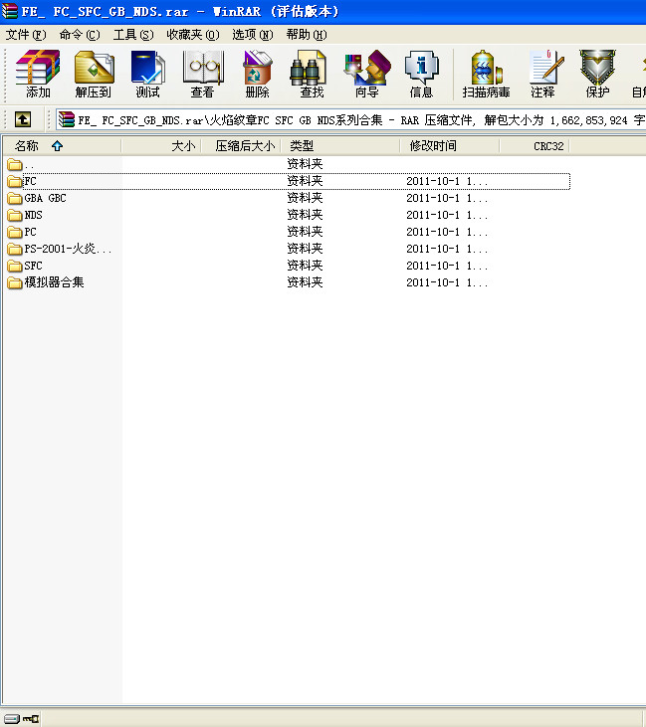Click the 解压到 (Extract To) icon

94,75
